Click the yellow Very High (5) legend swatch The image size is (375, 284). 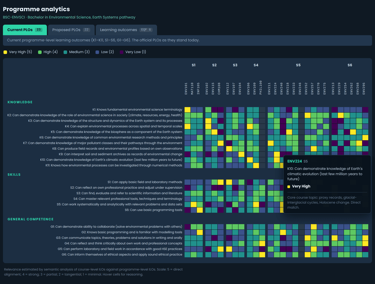[5, 52]
